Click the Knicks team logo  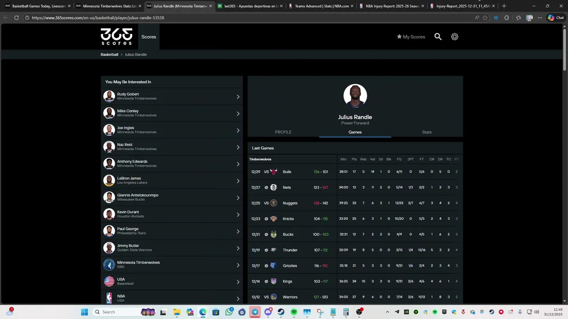pos(273,219)
